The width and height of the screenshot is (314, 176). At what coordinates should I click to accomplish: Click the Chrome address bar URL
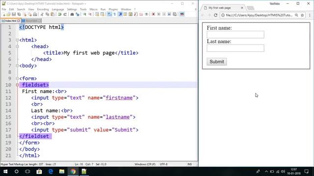coord(259,15)
